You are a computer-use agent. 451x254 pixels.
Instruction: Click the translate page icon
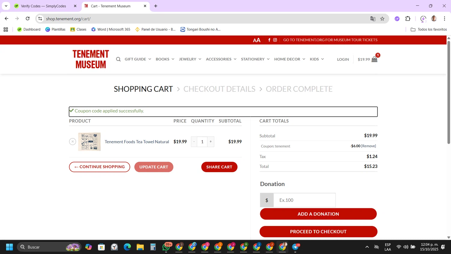click(x=373, y=19)
